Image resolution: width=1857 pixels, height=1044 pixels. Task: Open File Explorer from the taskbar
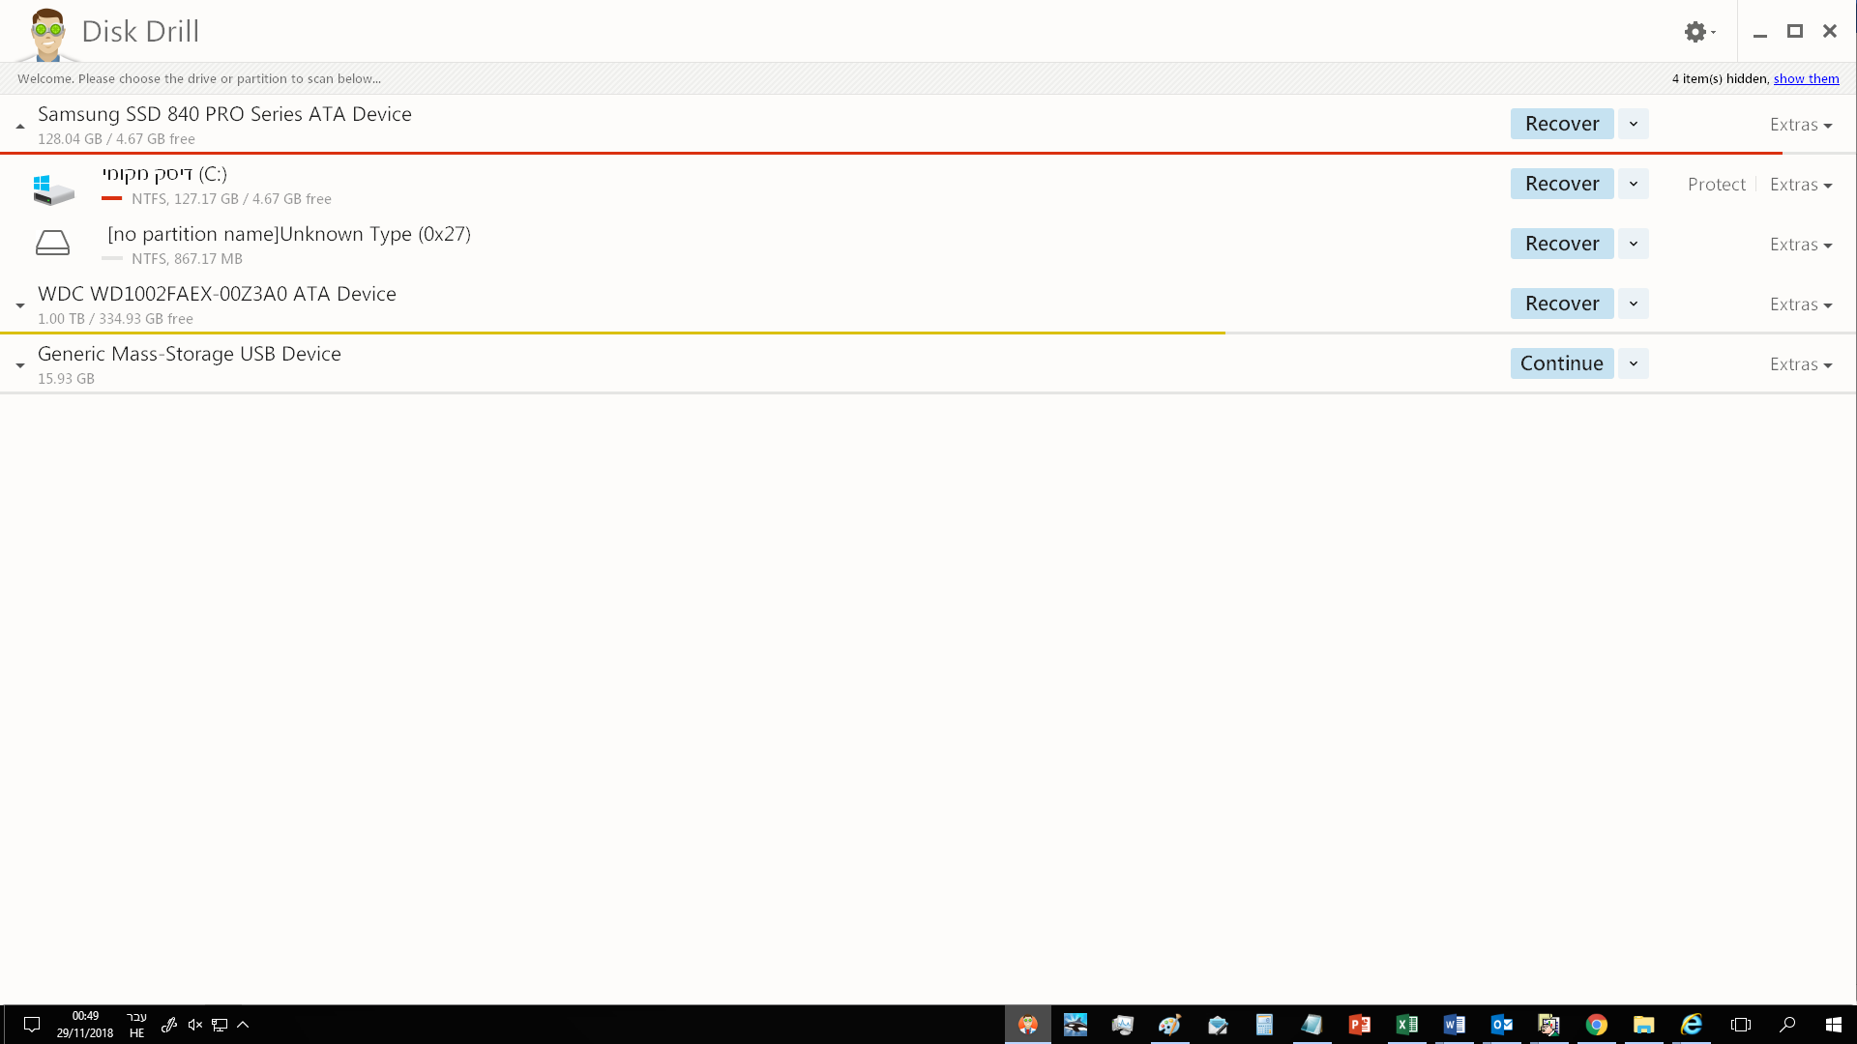pyautogui.click(x=1644, y=1025)
